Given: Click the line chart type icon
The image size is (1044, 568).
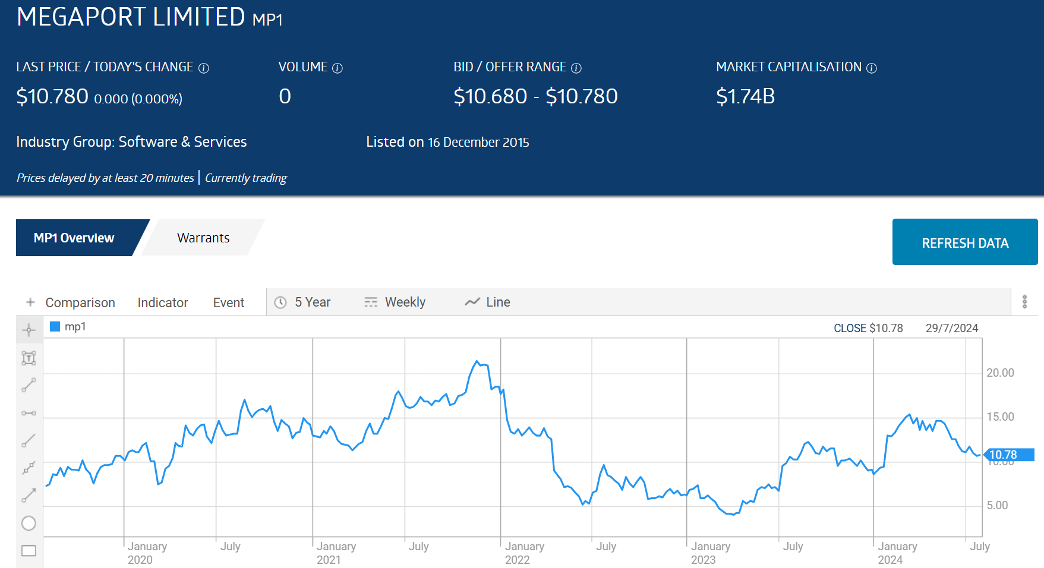Looking at the screenshot, I should (x=472, y=302).
